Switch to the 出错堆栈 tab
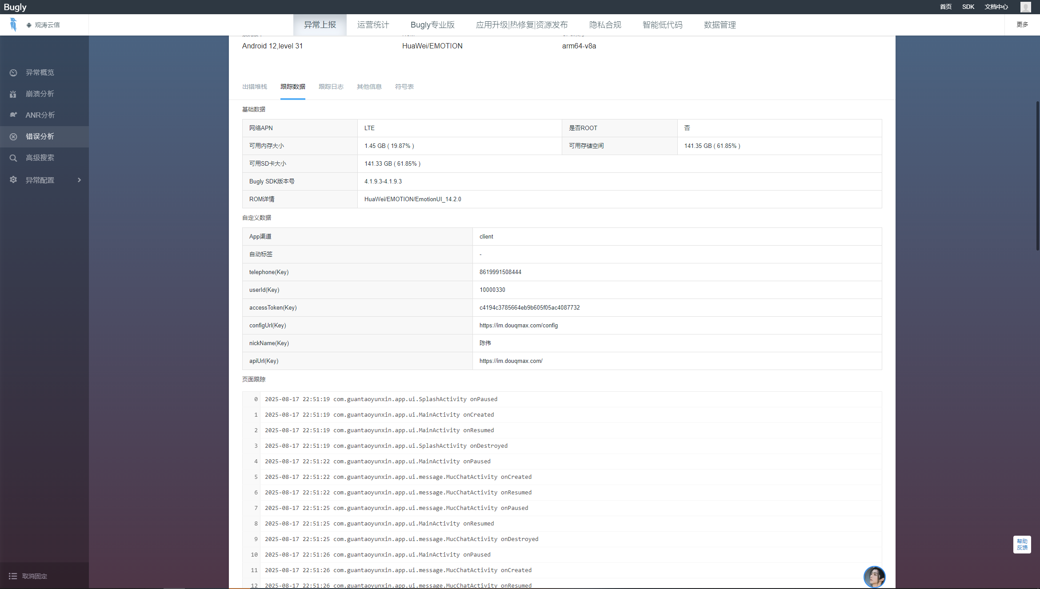 (254, 87)
